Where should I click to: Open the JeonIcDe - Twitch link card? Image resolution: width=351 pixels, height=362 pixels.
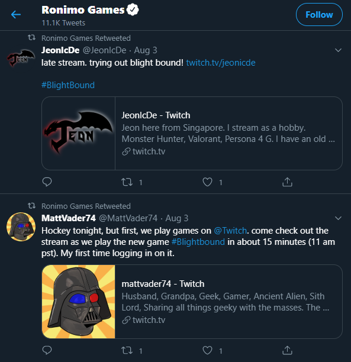pos(192,134)
